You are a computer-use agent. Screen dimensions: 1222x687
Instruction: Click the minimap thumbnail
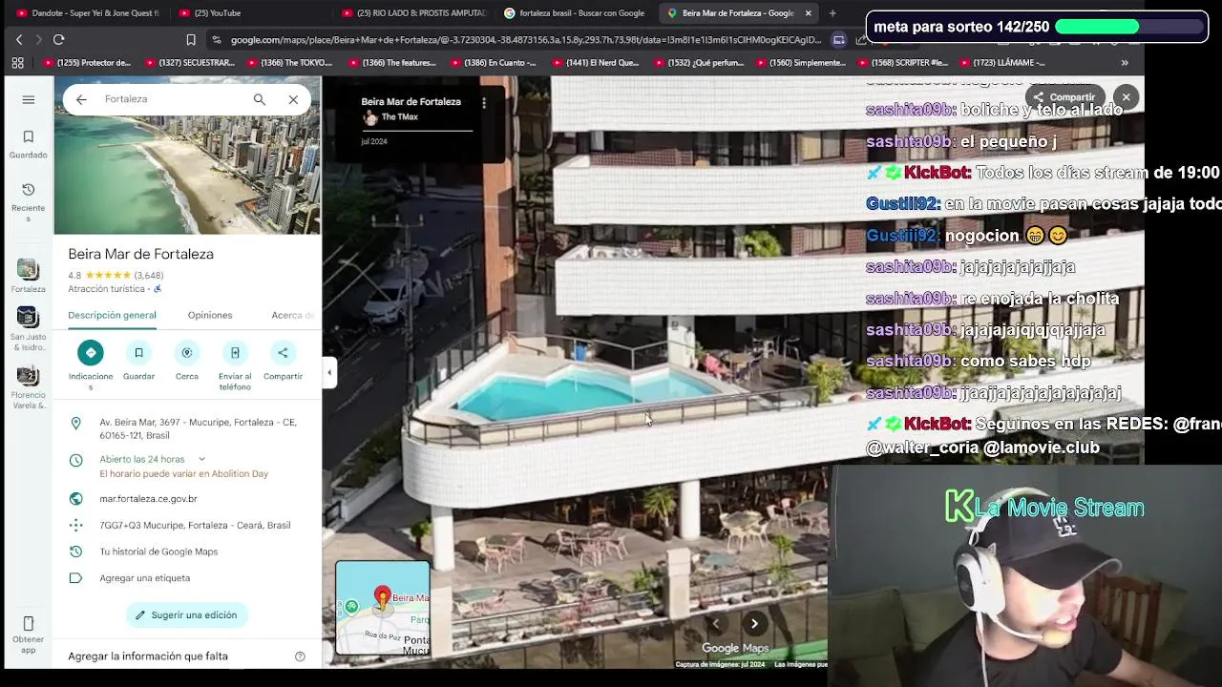[x=383, y=609]
